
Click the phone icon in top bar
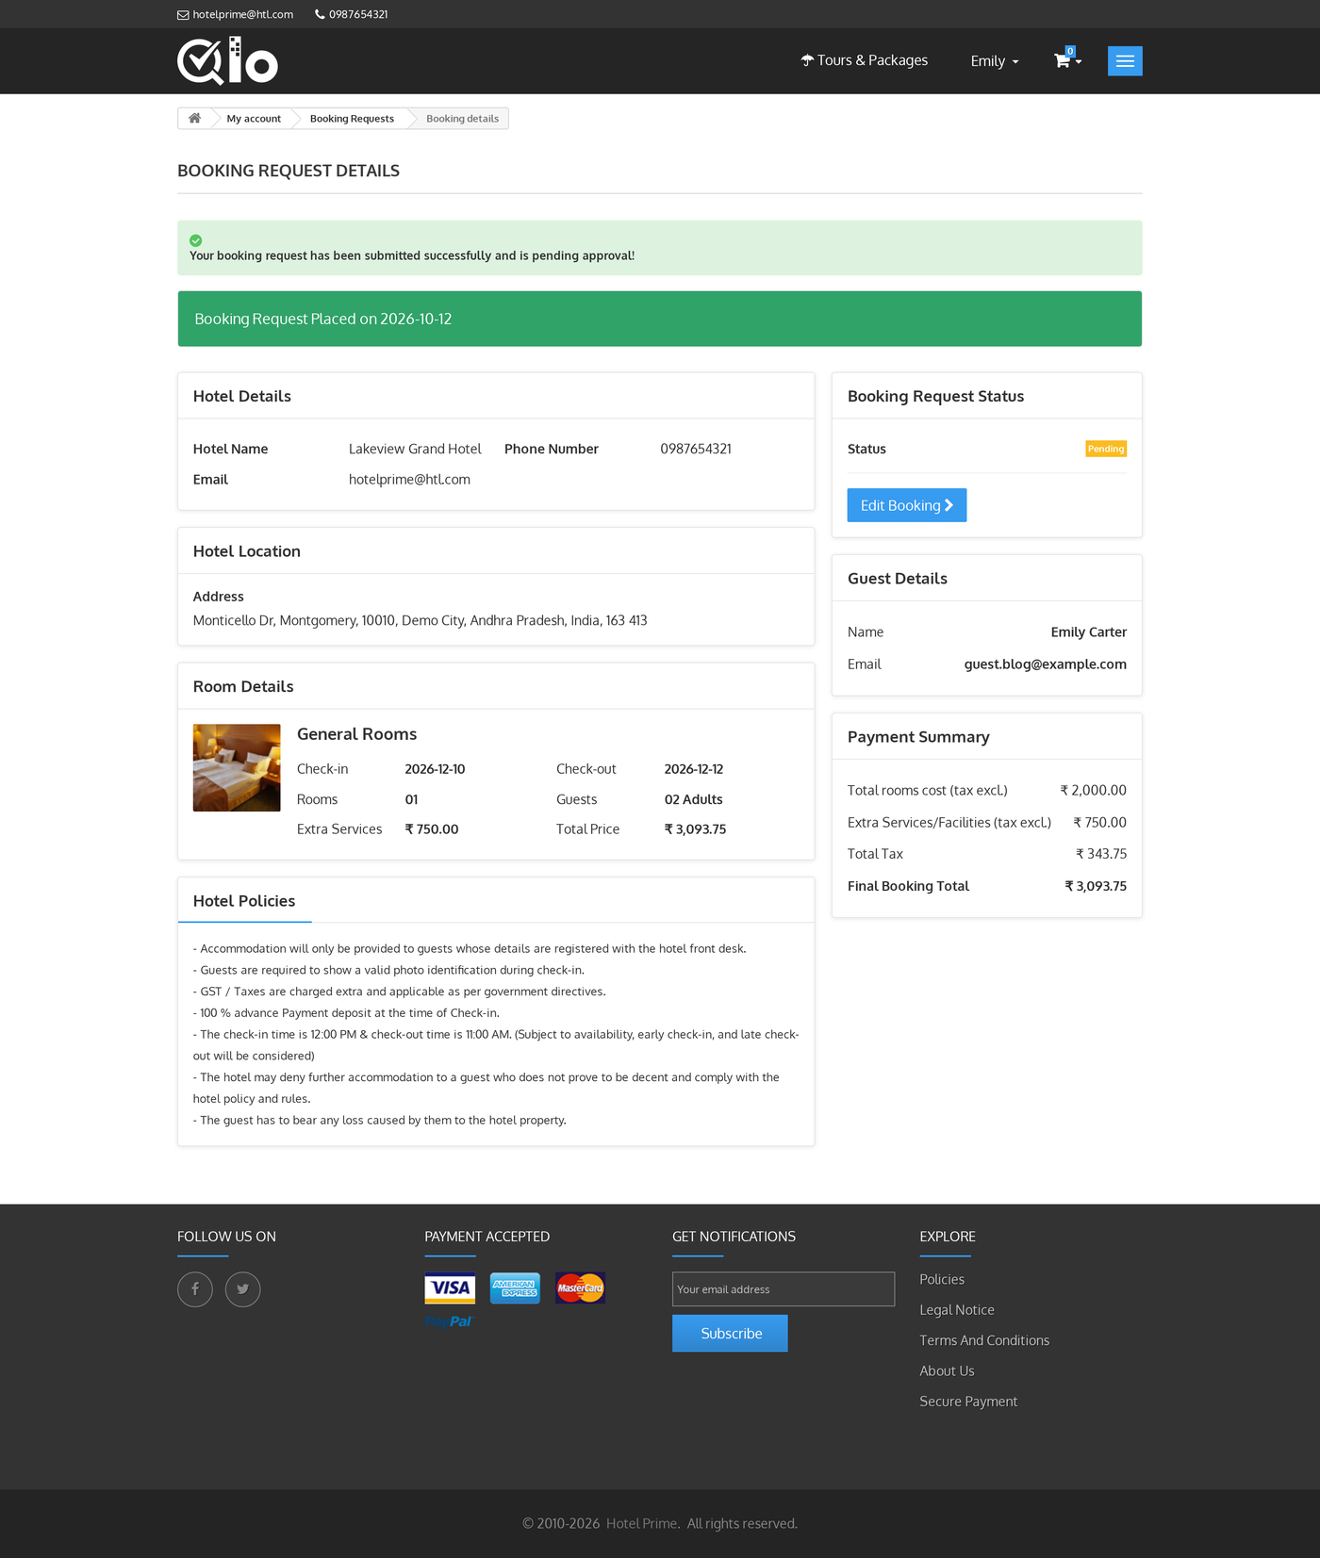[x=320, y=14]
